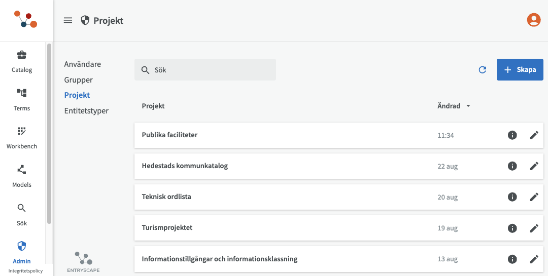Edit the Turismprojektet project
The height and width of the screenshot is (276, 548).
tap(534, 228)
